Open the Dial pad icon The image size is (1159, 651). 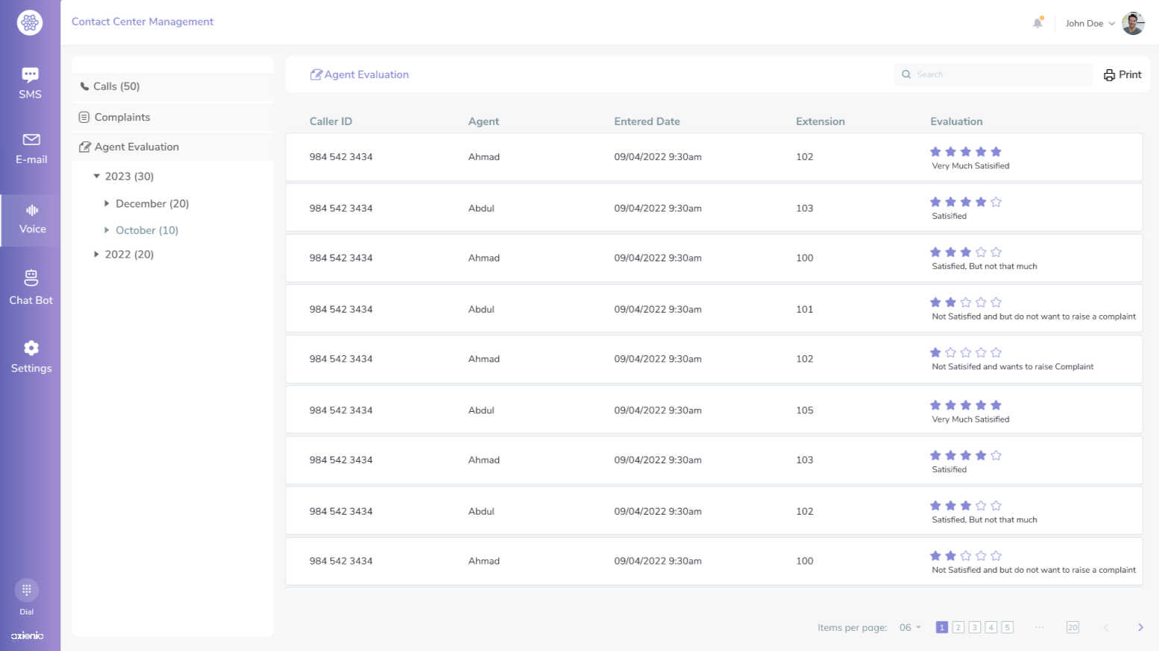coord(26,590)
